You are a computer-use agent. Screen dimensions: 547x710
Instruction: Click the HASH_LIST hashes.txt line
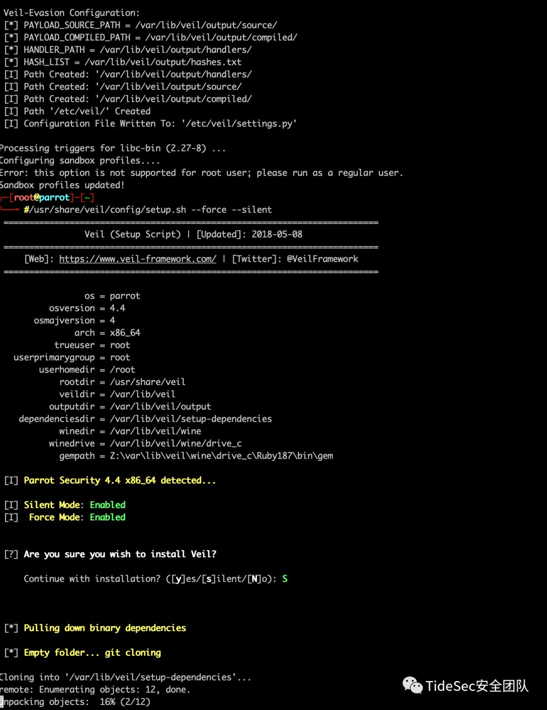tap(123, 62)
